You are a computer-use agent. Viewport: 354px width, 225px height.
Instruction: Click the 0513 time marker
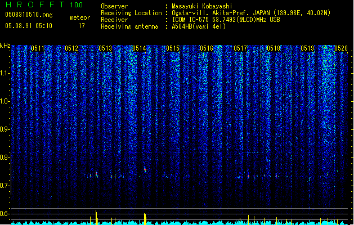(x=105, y=48)
